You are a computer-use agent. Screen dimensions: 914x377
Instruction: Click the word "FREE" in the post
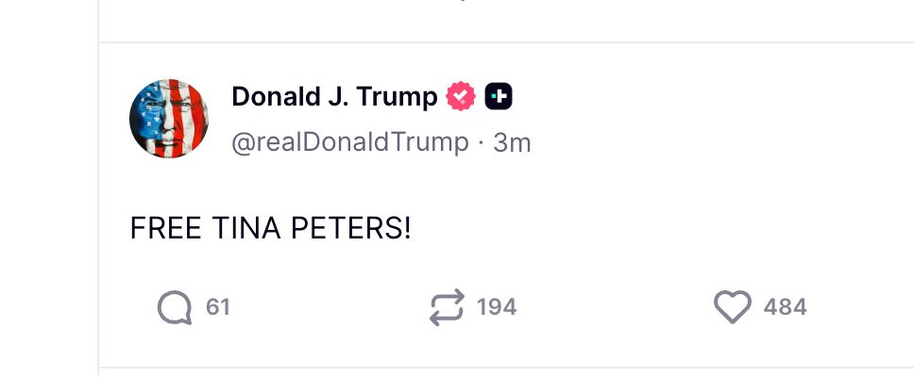tap(161, 229)
